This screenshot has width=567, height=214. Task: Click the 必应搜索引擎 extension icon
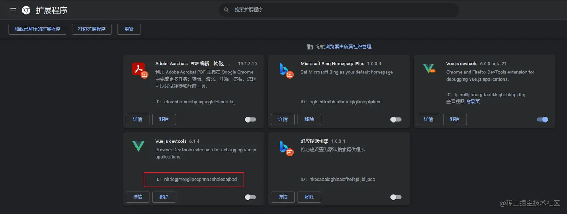tap(286, 147)
